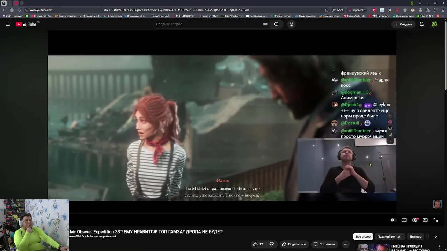The width and height of the screenshot is (447, 251).
Task: Open the RuTracker.org bookmark
Action: pos(113,16)
